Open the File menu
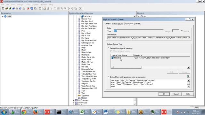205x115 pixels. click(2, 4)
